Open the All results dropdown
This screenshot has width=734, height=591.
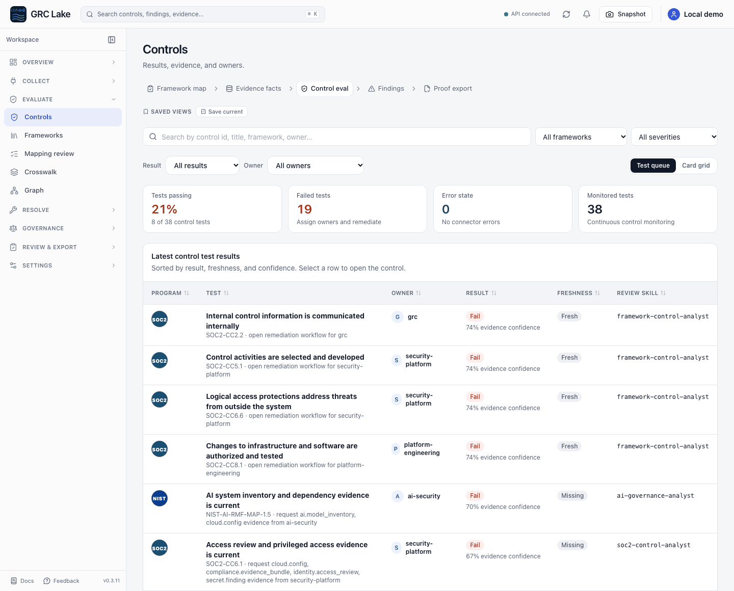tap(202, 165)
